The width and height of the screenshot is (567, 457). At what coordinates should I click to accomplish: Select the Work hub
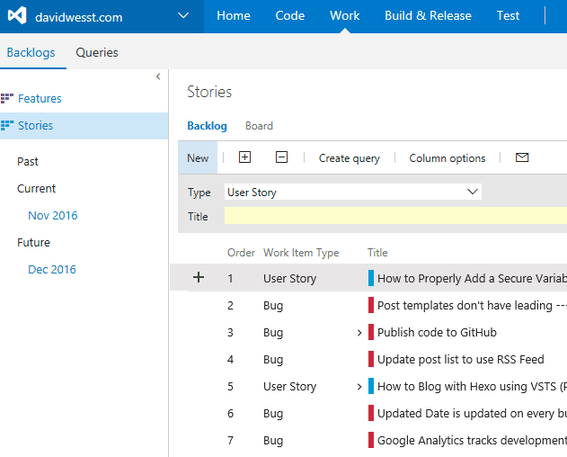(x=345, y=15)
